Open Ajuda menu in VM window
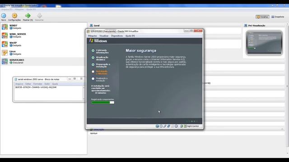The height and width of the screenshot is (162, 289). pyautogui.click(x=130, y=36)
